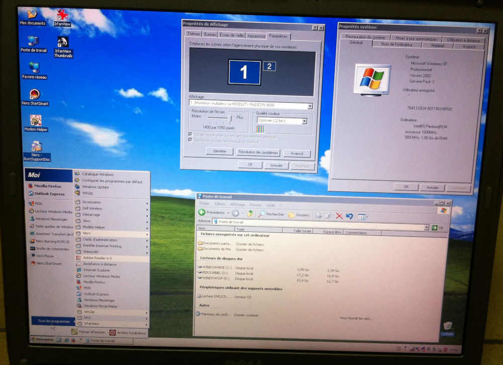This screenshot has width=503, height=365.
Task: Click the green OK go arrow
Action: pos(435,228)
